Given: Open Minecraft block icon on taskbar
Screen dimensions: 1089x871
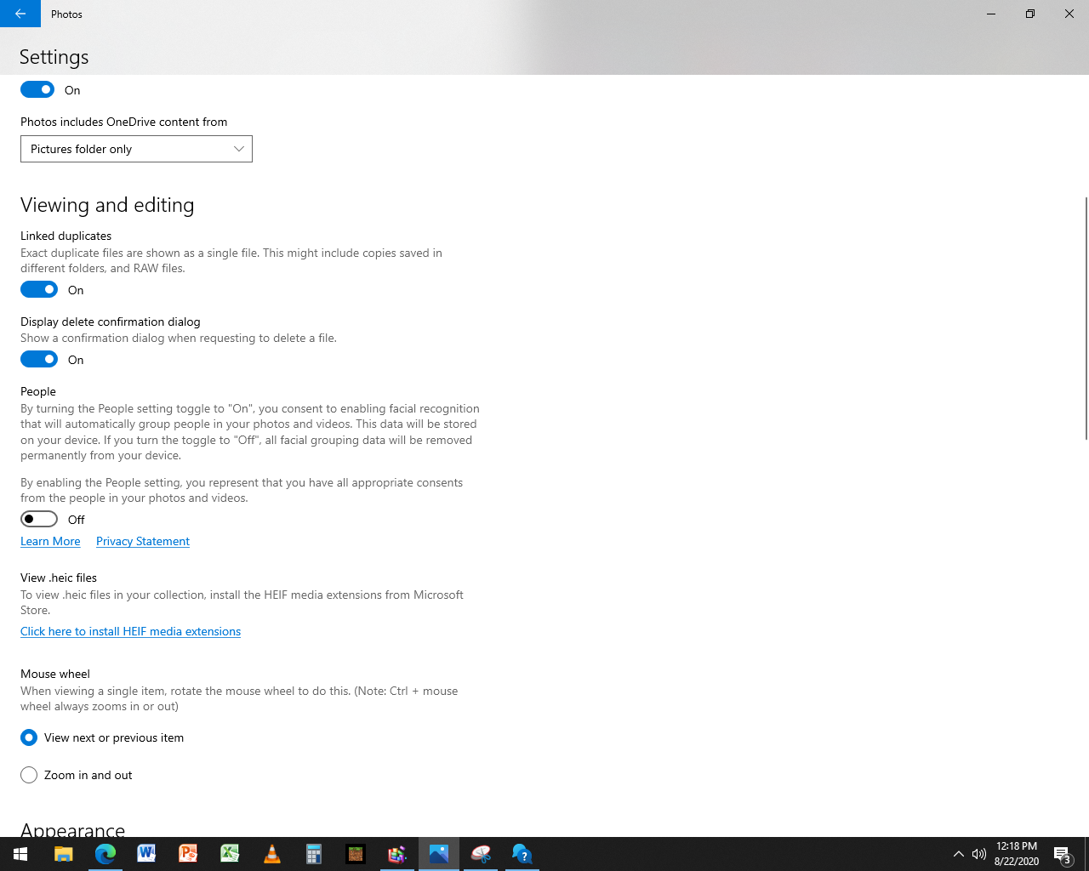Looking at the screenshot, I should pos(355,854).
